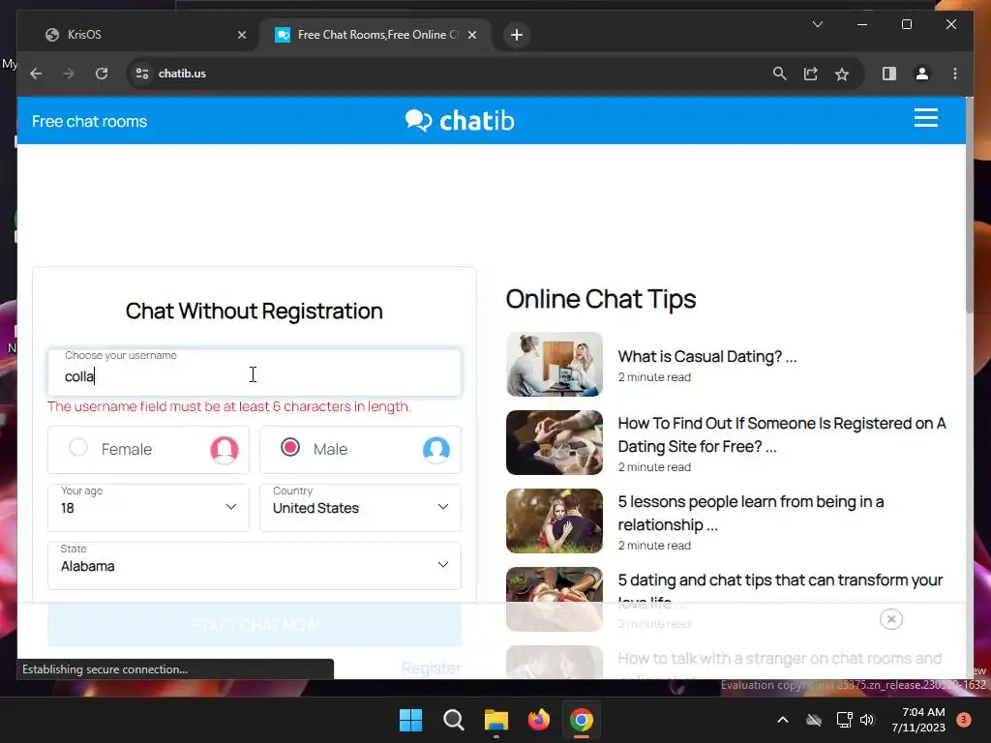This screenshot has width=991, height=743.
Task: Click the username length error message
Action: click(x=228, y=406)
